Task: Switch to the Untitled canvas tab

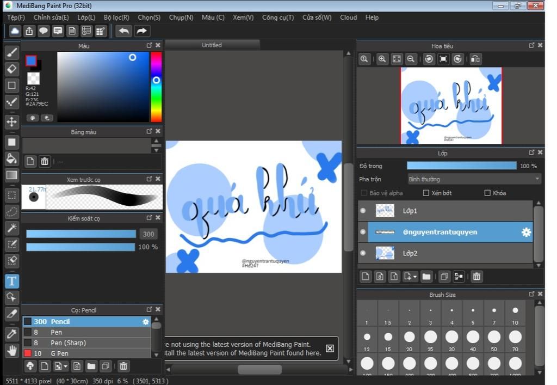Action: point(212,45)
